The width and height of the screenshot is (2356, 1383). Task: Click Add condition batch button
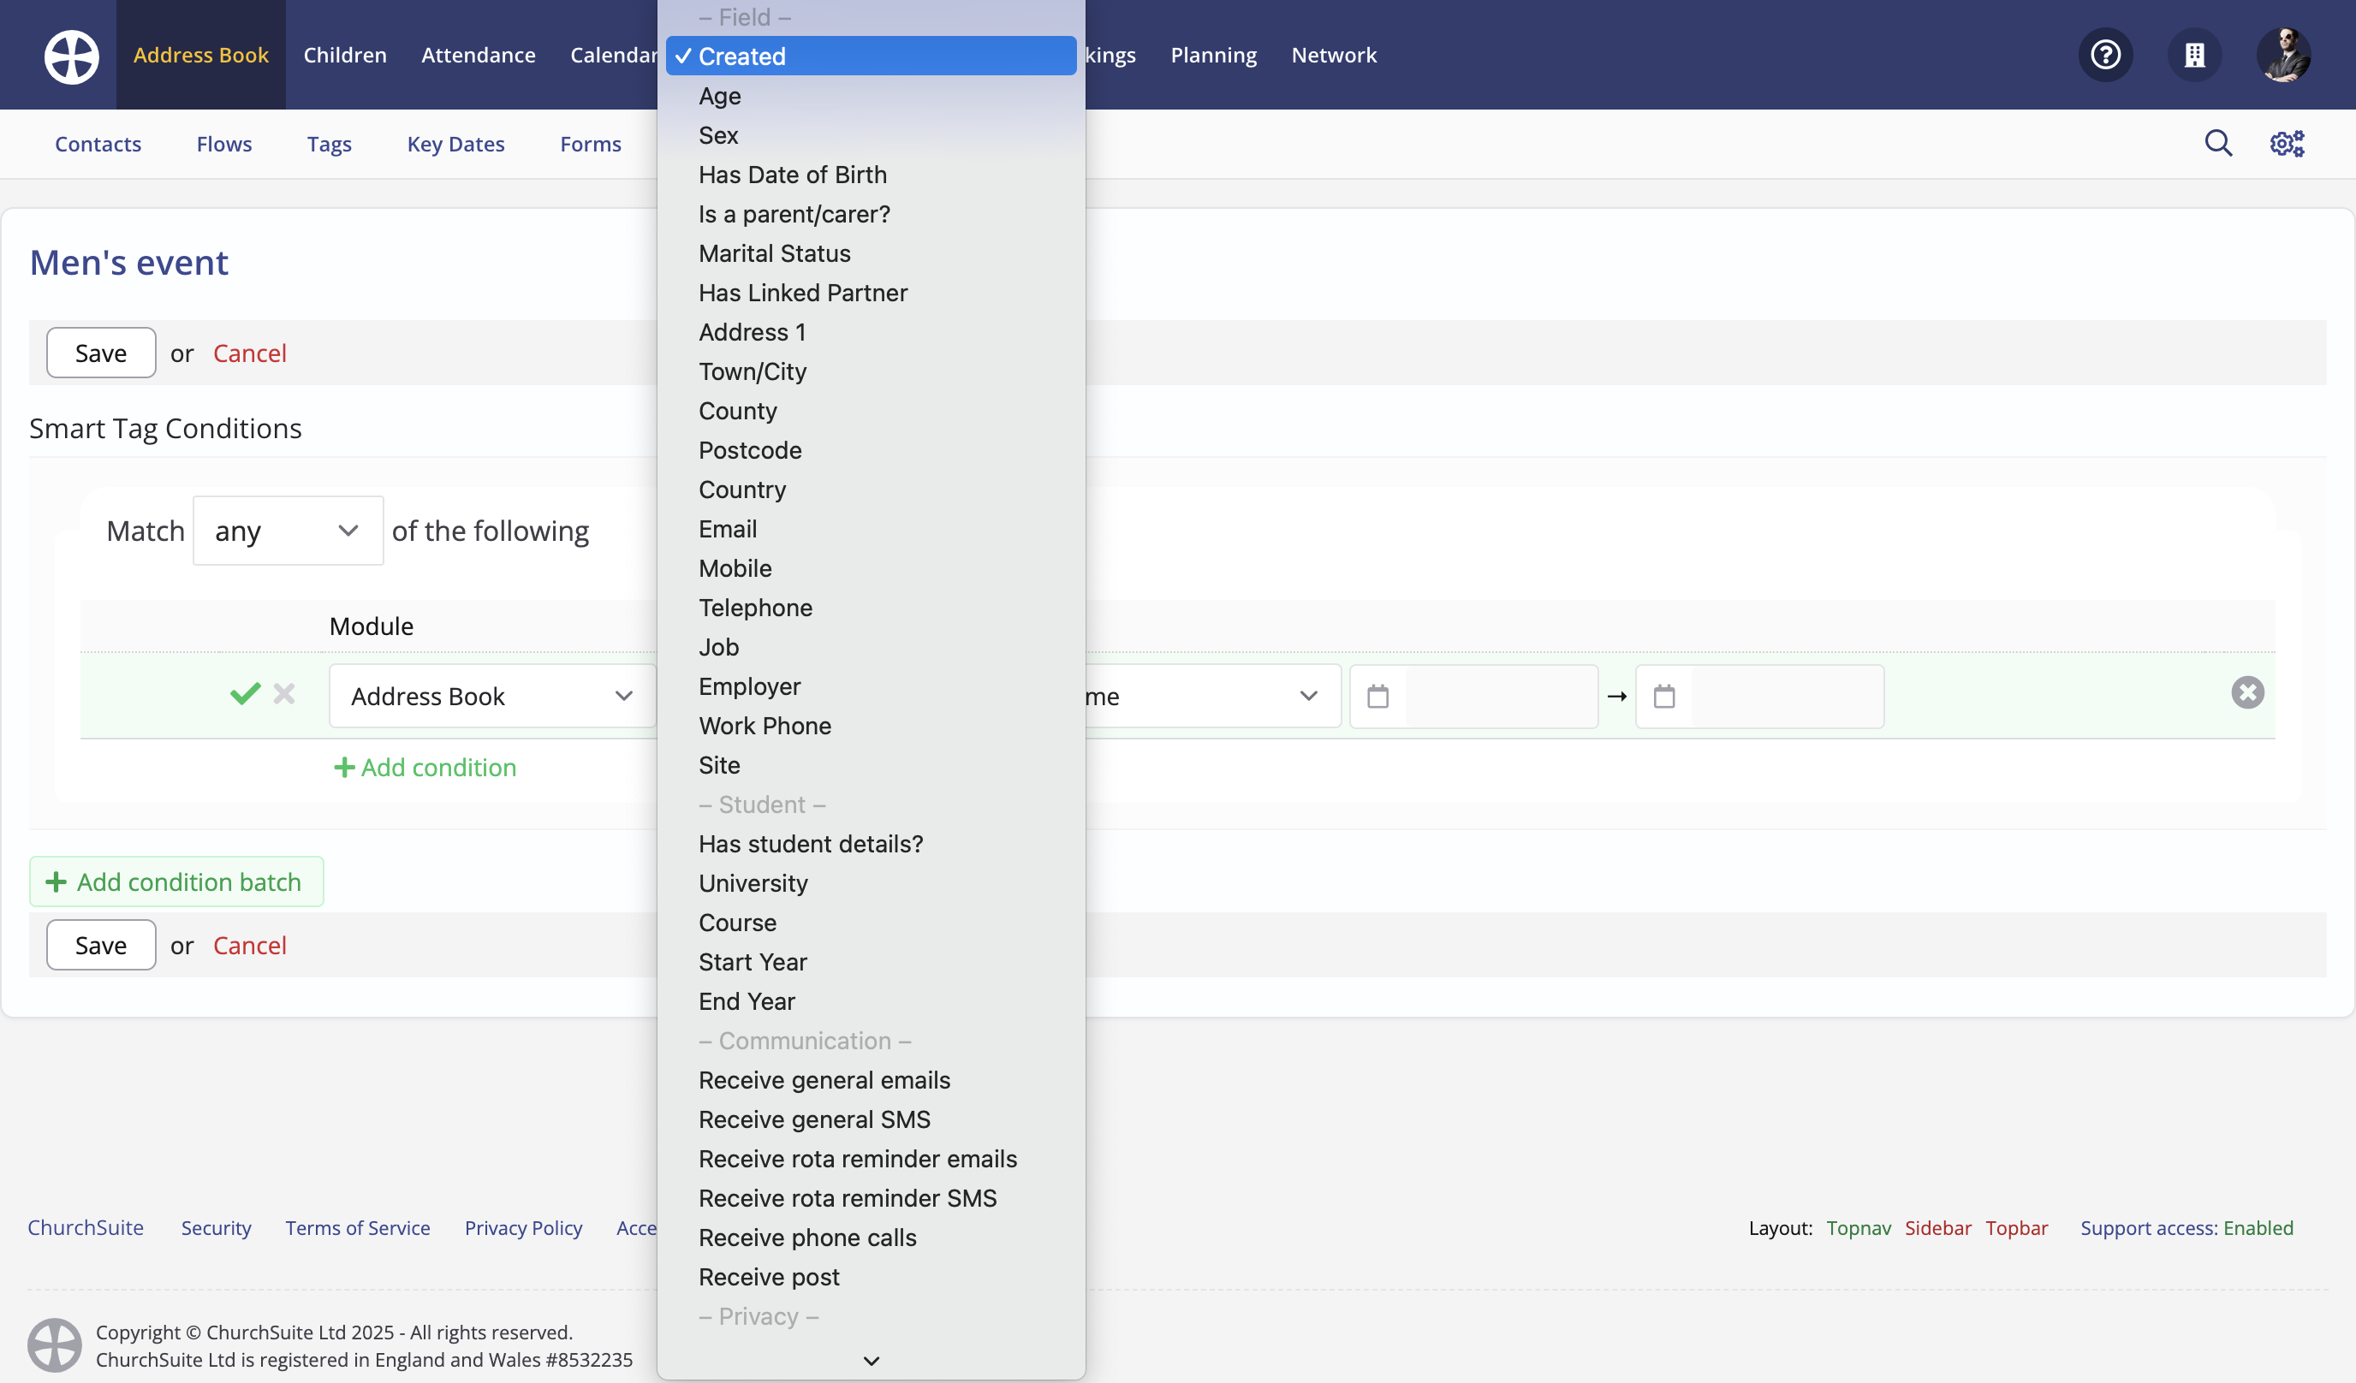click(176, 881)
